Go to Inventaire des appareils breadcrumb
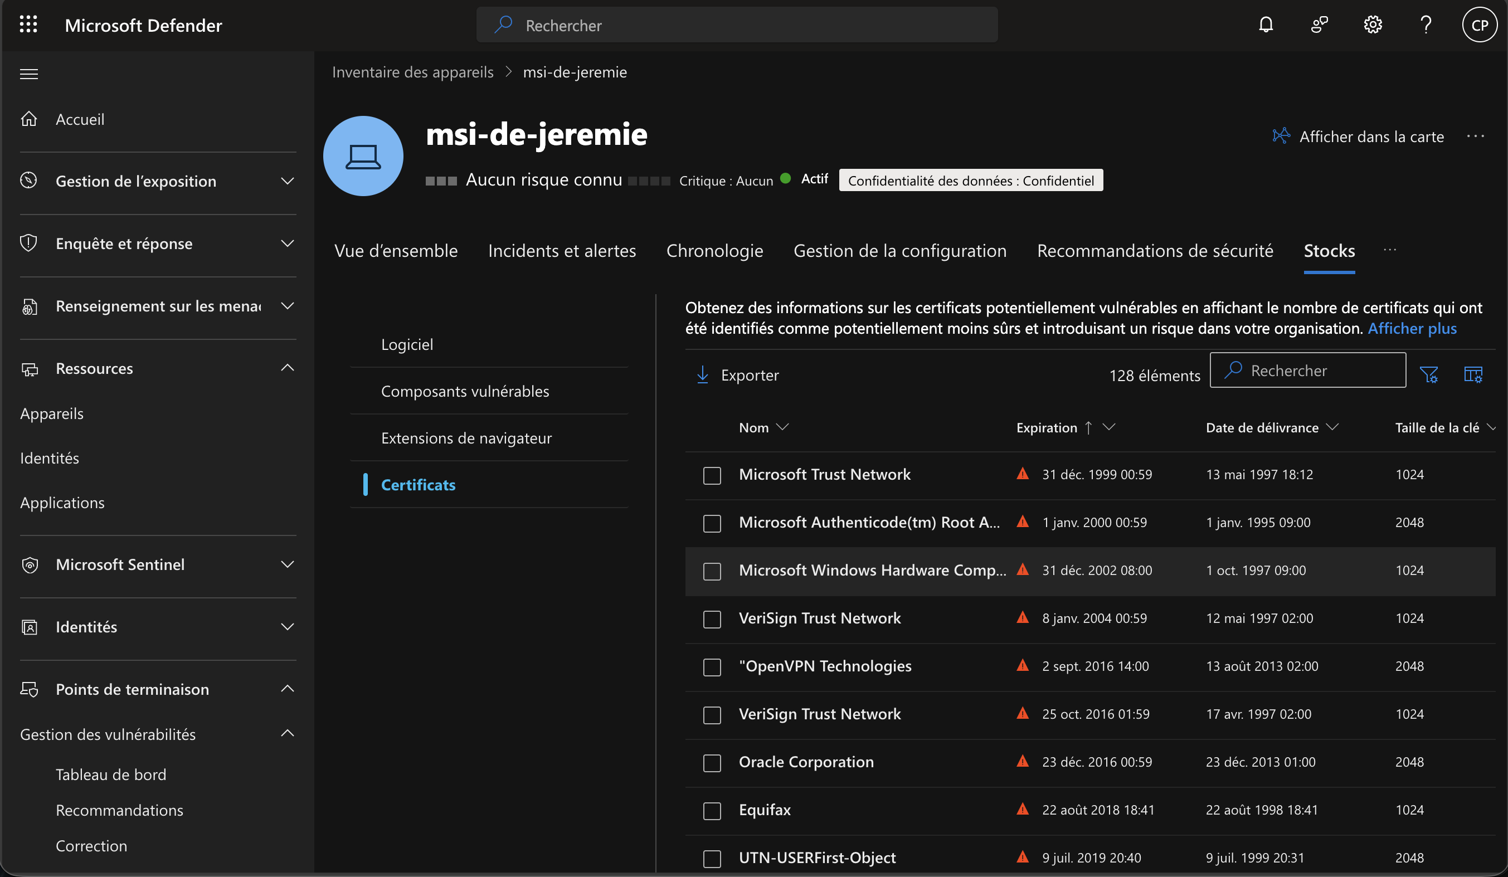Screen dimensions: 1508x877 pos(413,72)
